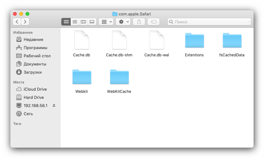
Task: Open Недавние in the sidebar
Action: 33,40
